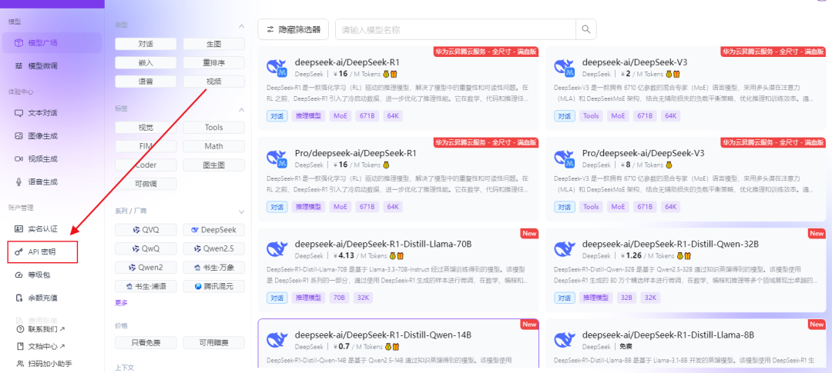
Task: Open 模型微调 sliders icon in sidebar
Action: coord(19,66)
